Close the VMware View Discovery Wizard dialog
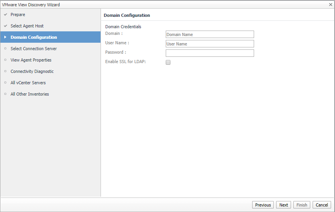Viewport: 335px width, 212px height. click(x=331, y=4)
